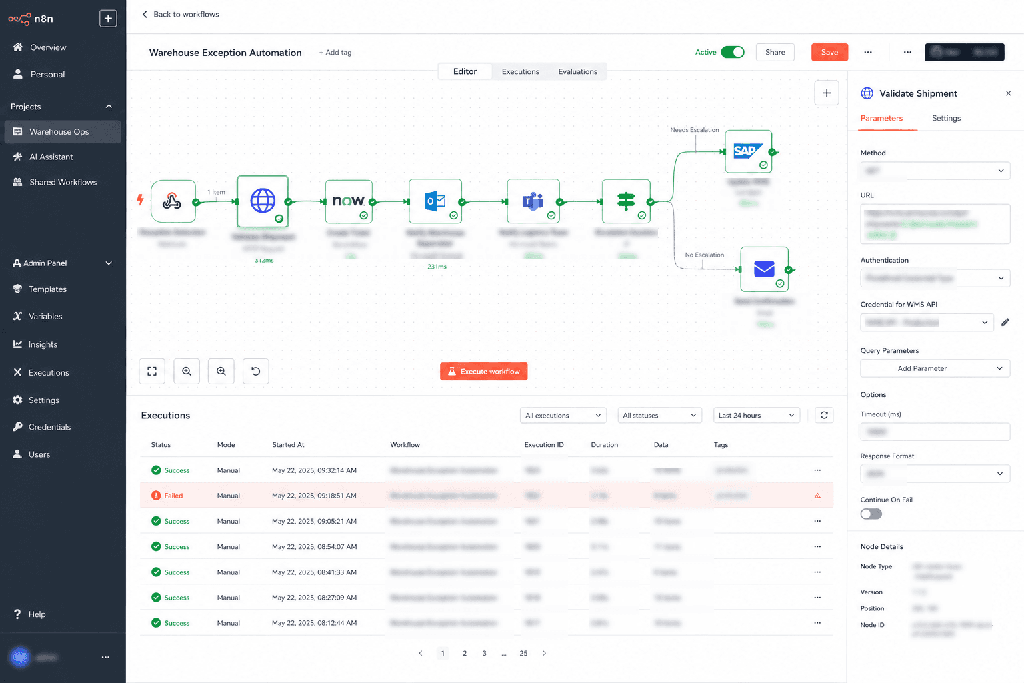Go to page 2 of executions
Screen dimensions: 1024x683
click(x=465, y=654)
